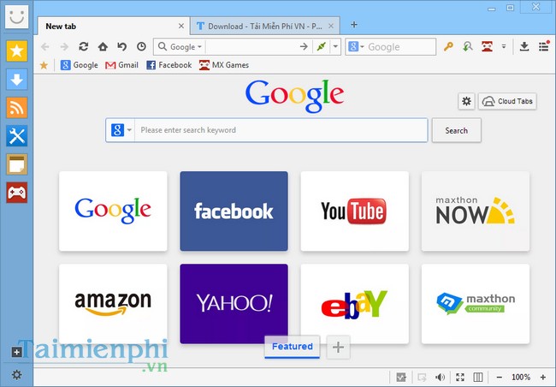The height and width of the screenshot is (387, 556).
Task: Toggle full screen mode in status bar
Action: click(460, 377)
